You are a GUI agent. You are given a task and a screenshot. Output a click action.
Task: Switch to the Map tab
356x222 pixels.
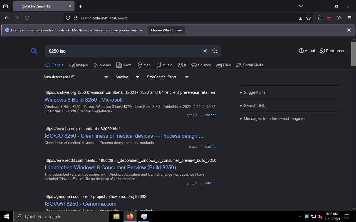click(144, 65)
